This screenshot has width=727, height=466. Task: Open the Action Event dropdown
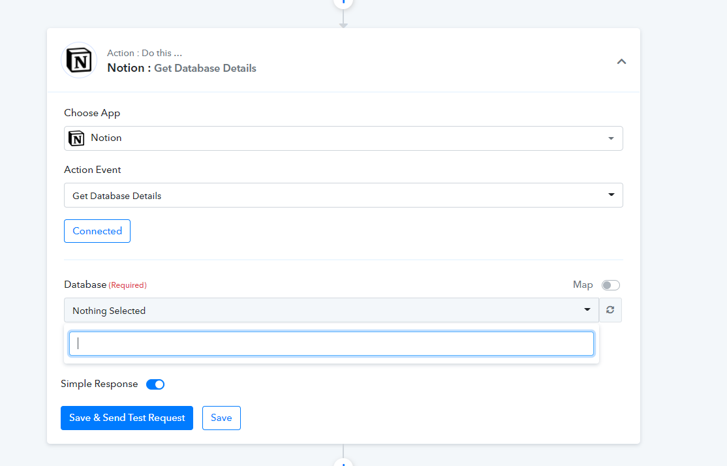[343, 195]
